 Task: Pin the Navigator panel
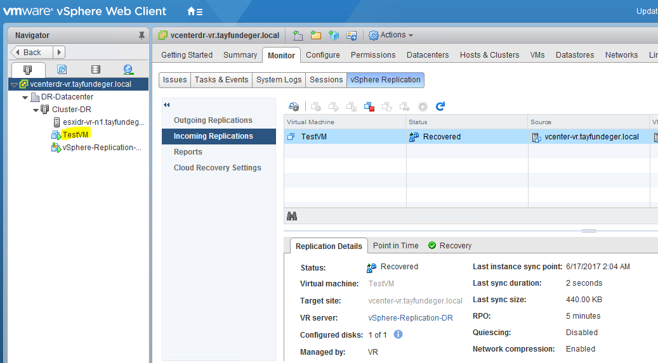pos(142,35)
